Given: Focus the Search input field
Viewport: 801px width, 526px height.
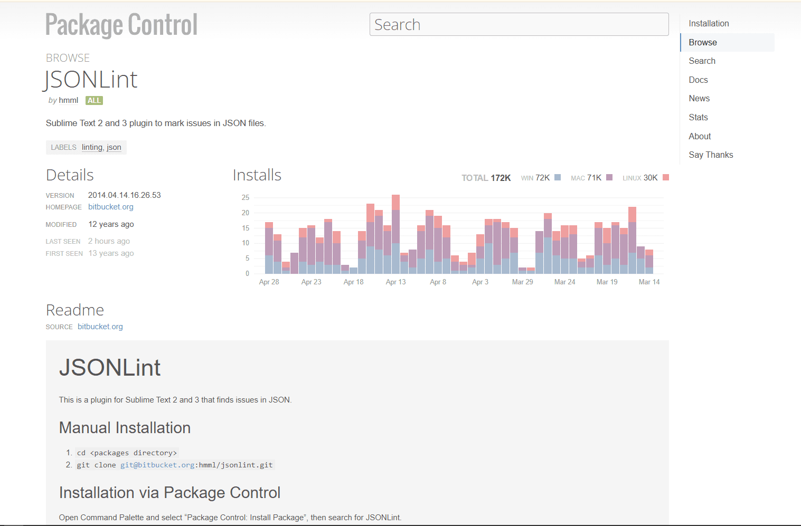Looking at the screenshot, I should [519, 25].
